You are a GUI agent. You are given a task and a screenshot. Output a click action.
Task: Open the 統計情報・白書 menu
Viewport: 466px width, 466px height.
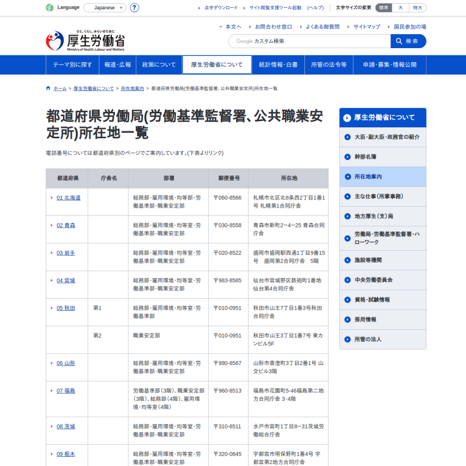[278, 65]
